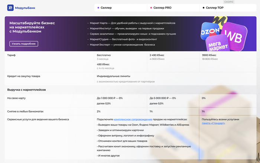Click the crossed-out 18 800 ₽/мес price
This screenshot has width=260, height=163.
[x=210, y=59]
